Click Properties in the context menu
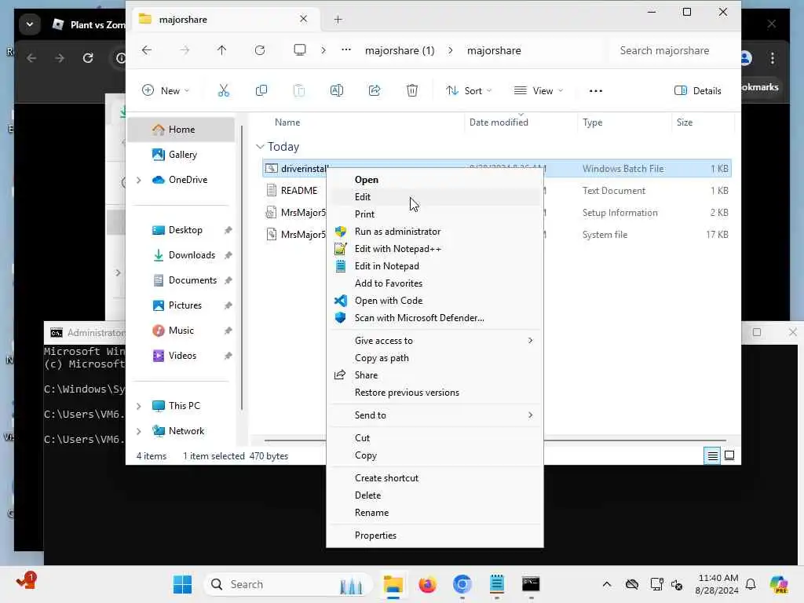The height and width of the screenshot is (603, 804). [x=435, y=535]
